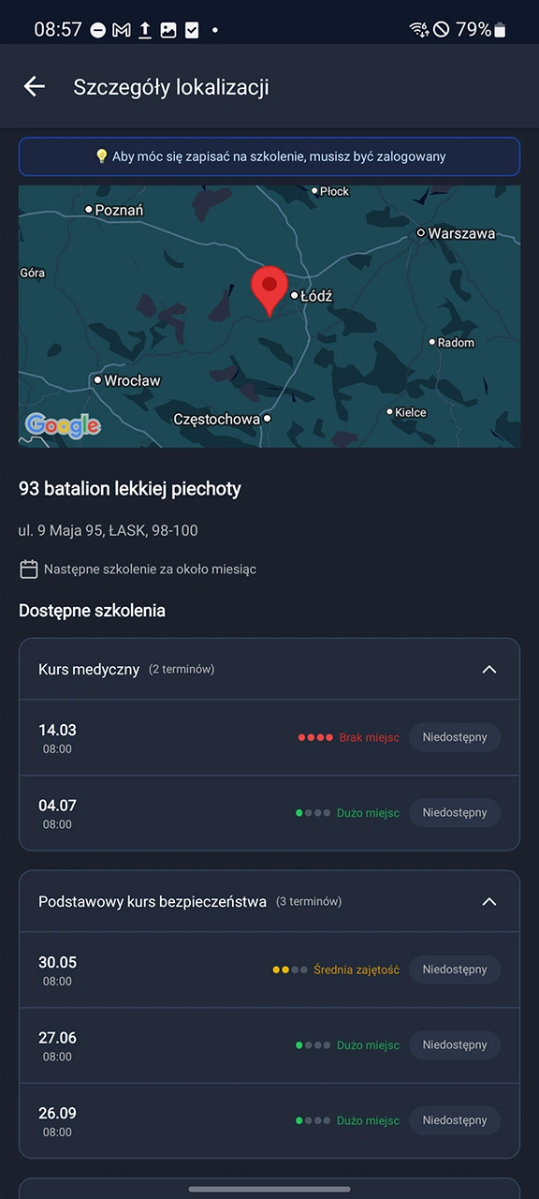The image size is (539, 1199).
Task: Click the lightbulb icon in the login notice
Action: pos(103,156)
